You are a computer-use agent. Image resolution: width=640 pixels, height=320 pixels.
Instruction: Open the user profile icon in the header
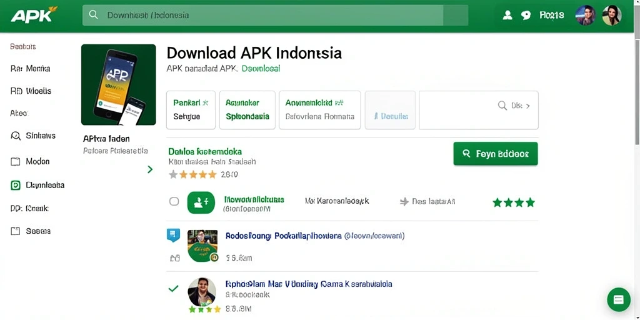click(507, 16)
